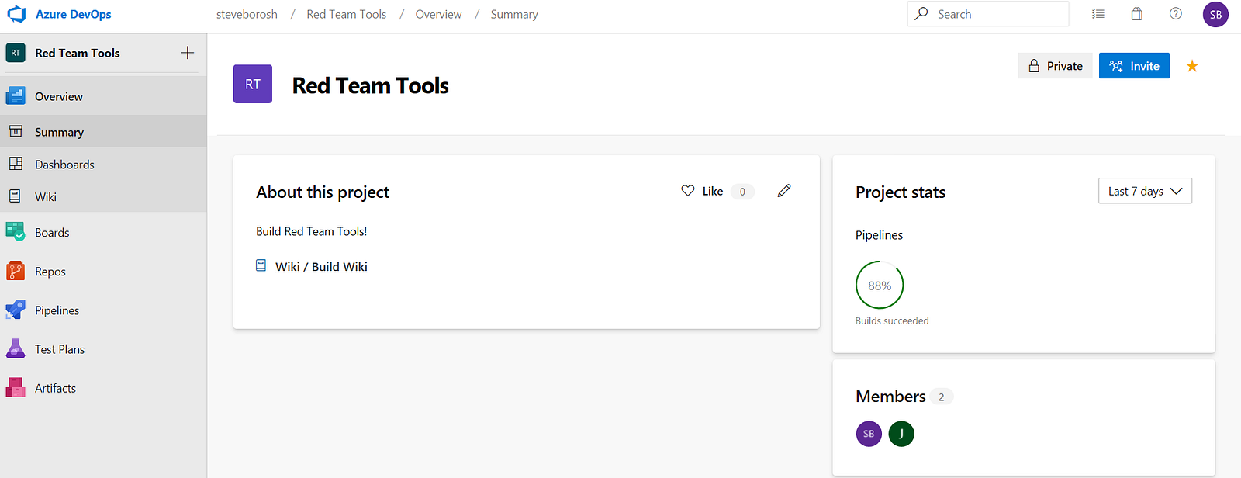Screen dimensions: 1241x478
Task: Click the like count badge showing 0
Action: [x=742, y=192]
